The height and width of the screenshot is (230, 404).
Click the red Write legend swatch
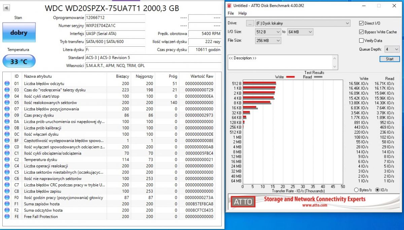click(290, 77)
